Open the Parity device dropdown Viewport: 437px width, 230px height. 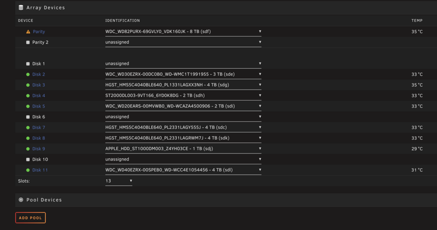(x=183, y=31)
